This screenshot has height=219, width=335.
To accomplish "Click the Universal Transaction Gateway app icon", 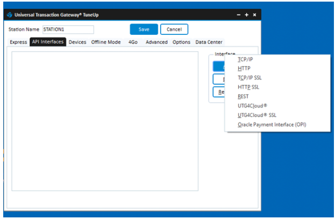I will pyautogui.click(x=10, y=14).
